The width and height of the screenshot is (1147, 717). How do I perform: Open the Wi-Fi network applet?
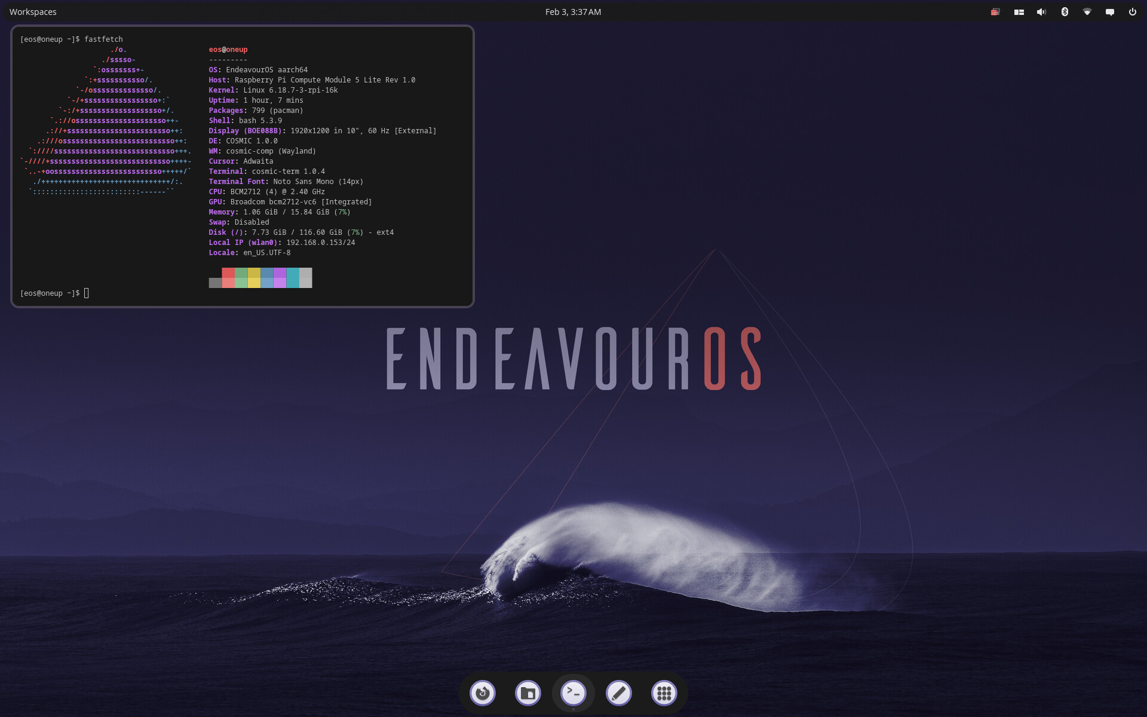click(1087, 12)
